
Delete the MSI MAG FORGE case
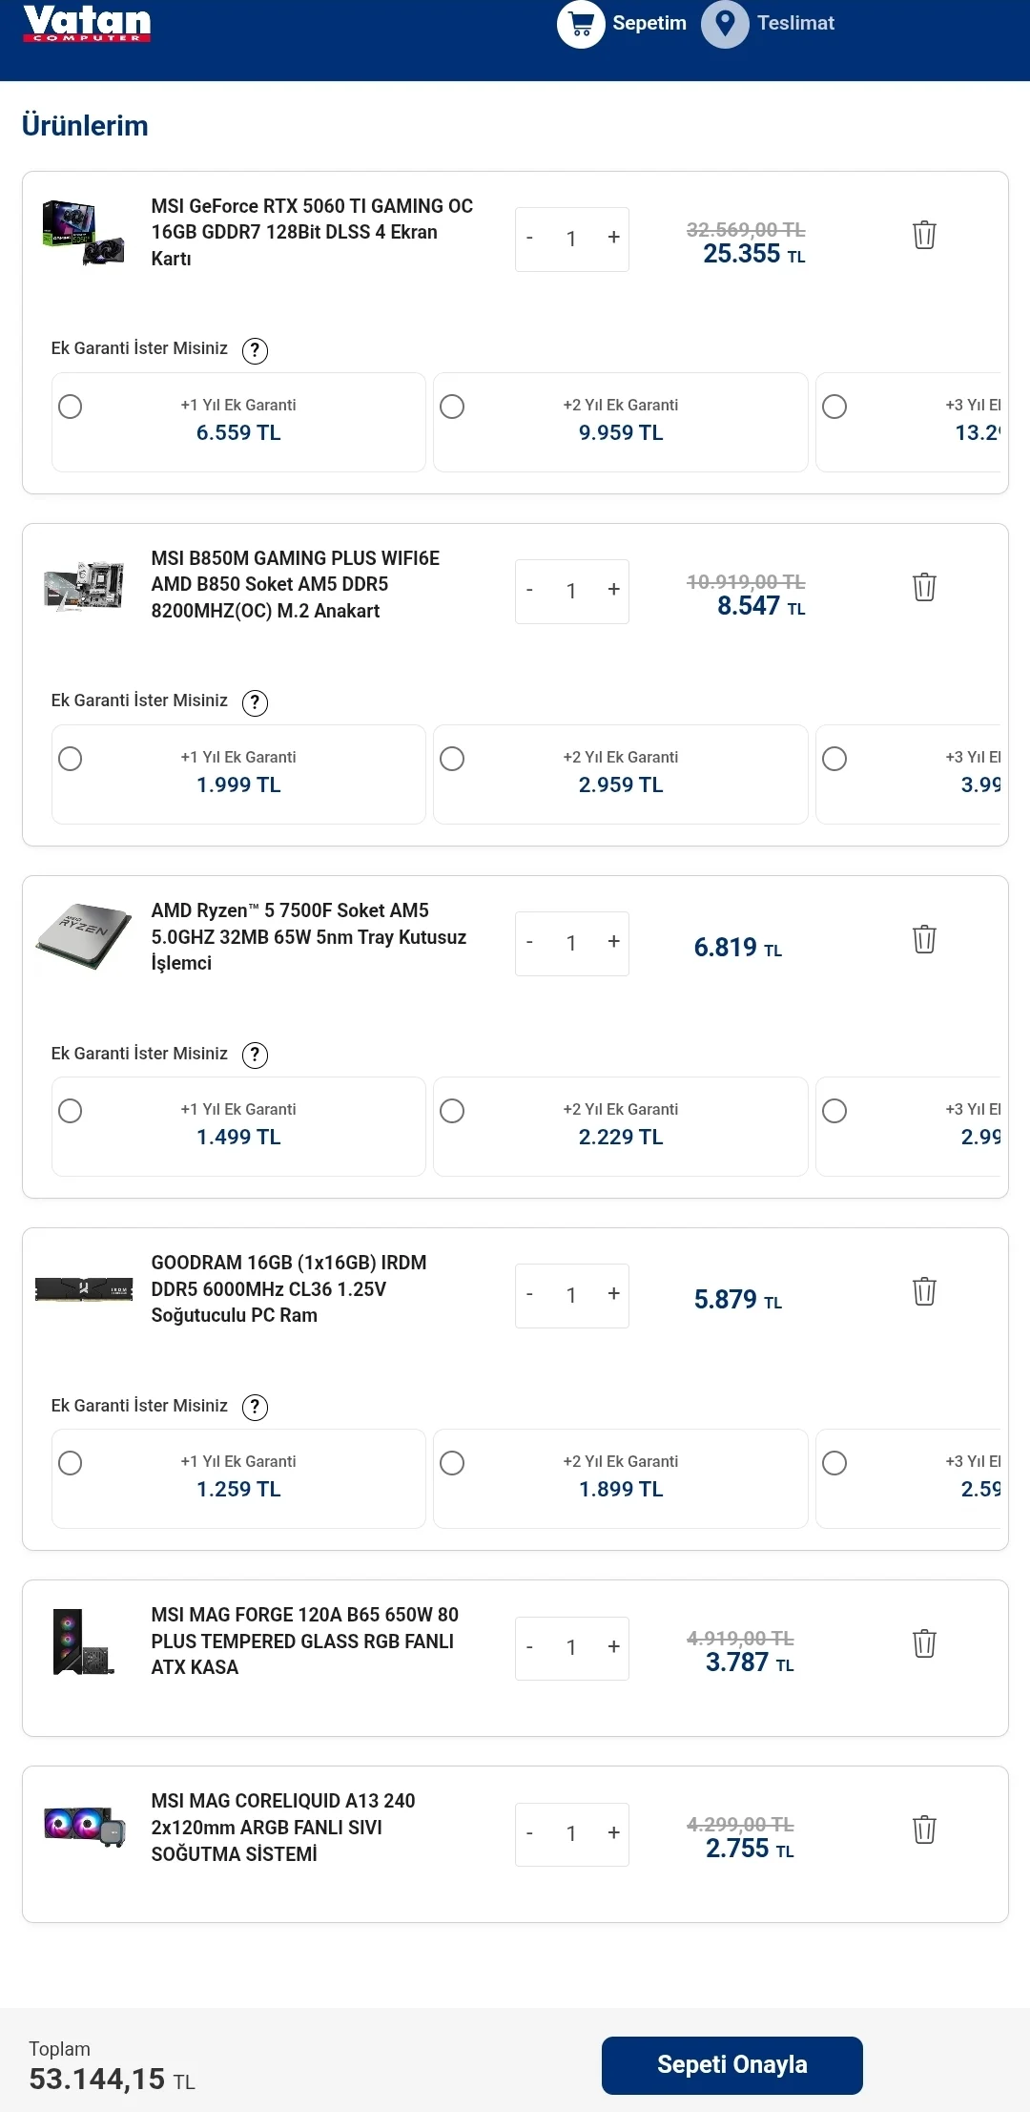point(924,1643)
